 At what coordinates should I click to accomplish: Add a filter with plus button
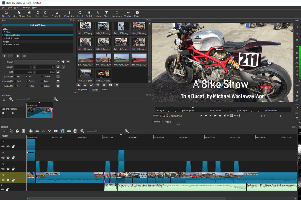tap(5, 56)
